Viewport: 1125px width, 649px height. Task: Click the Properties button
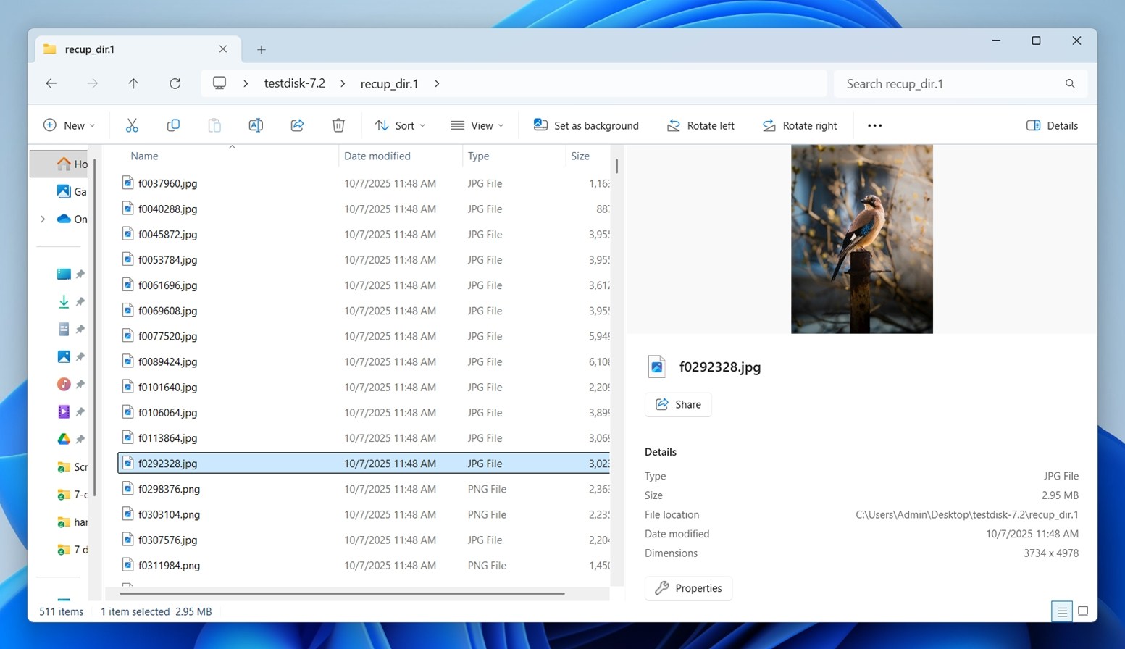pos(687,588)
